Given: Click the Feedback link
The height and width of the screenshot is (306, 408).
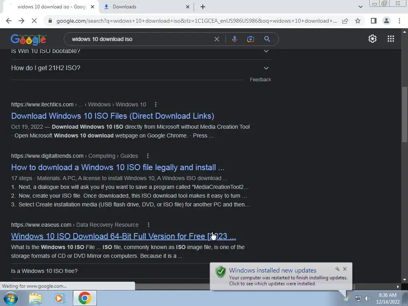Looking at the screenshot, I should pyautogui.click(x=260, y=80).
